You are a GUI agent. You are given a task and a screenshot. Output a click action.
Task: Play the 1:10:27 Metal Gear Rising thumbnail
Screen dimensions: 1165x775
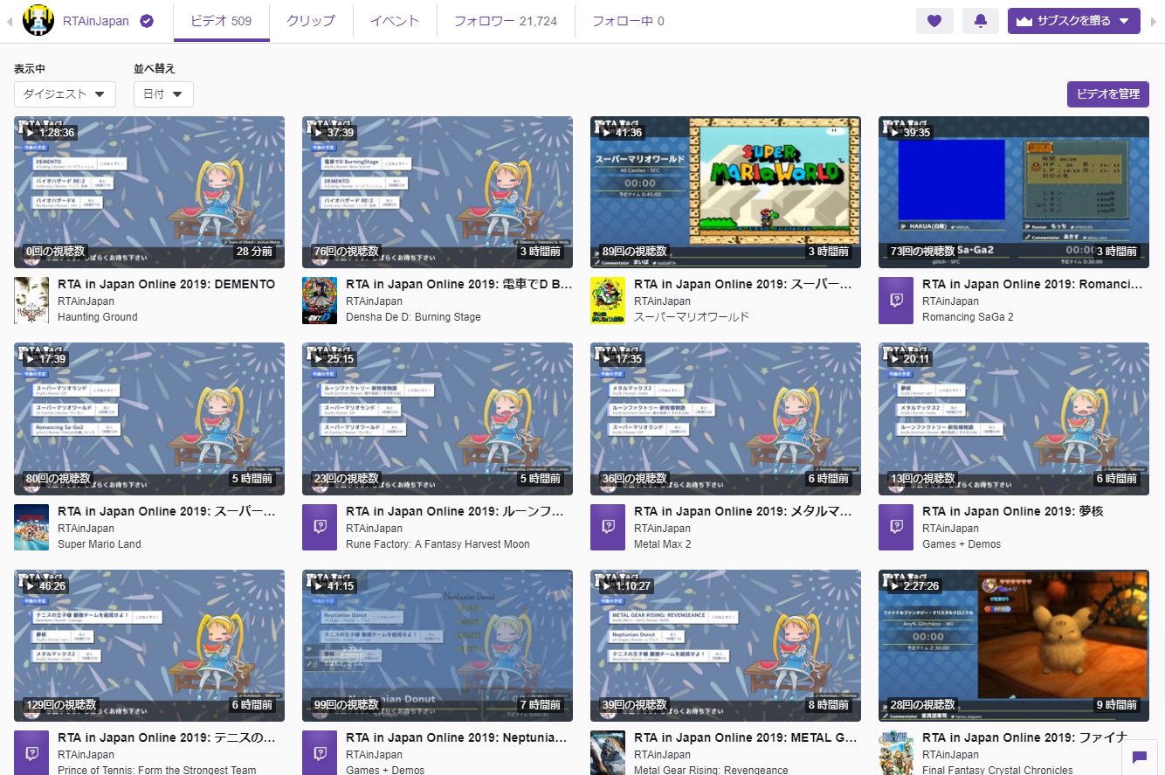[726, 646]
